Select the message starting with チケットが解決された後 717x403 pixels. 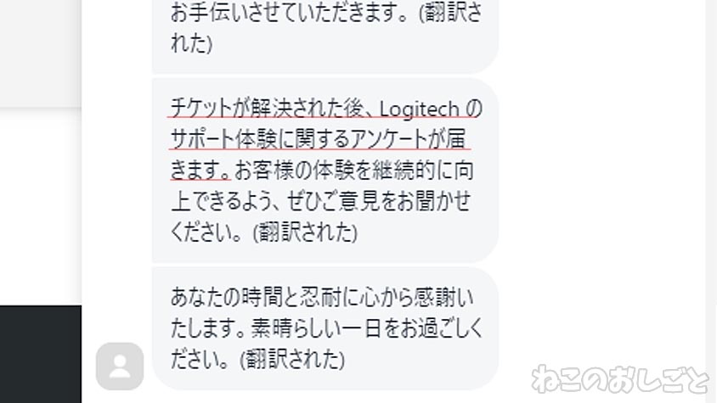325,171
